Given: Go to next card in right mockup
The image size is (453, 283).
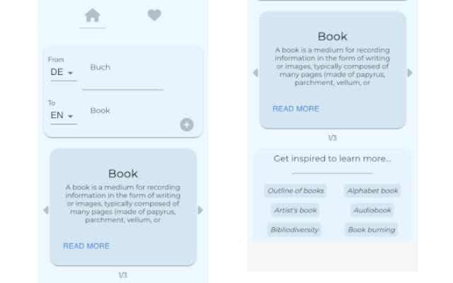Looking at the screenshot, I should pos(410,73).
